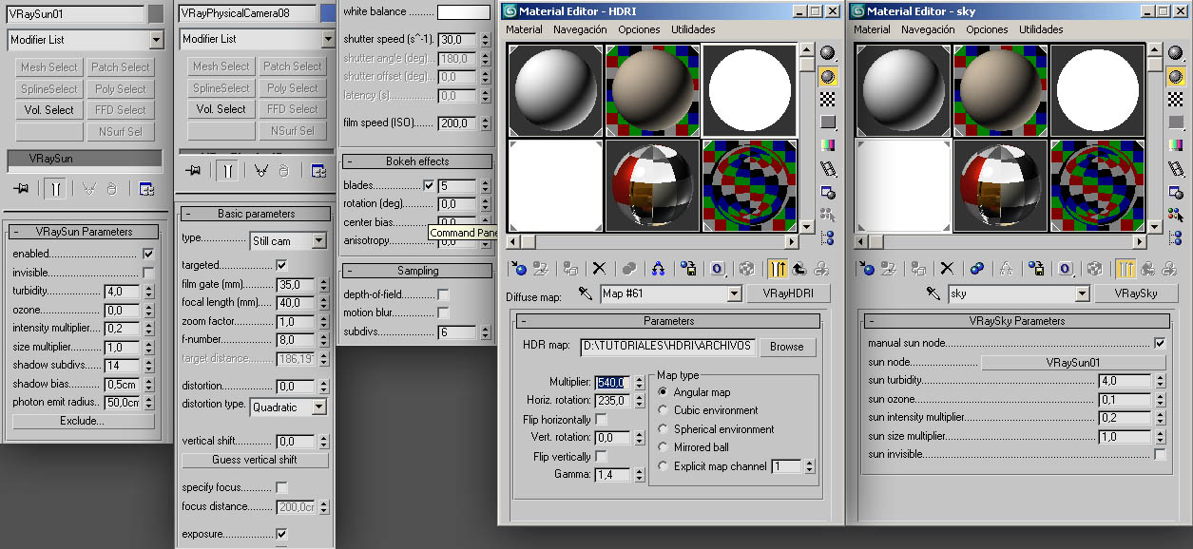This screenshot has width=1193, height=549.
Task: Select Mirrored ball map type
Action: click(x=664, y=447)
